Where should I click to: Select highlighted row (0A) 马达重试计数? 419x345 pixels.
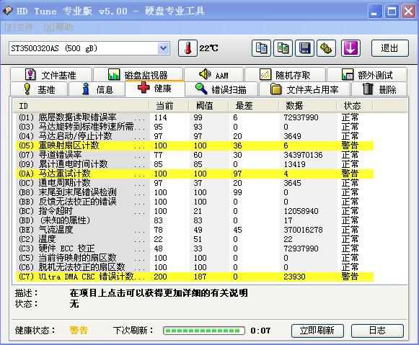195,174
